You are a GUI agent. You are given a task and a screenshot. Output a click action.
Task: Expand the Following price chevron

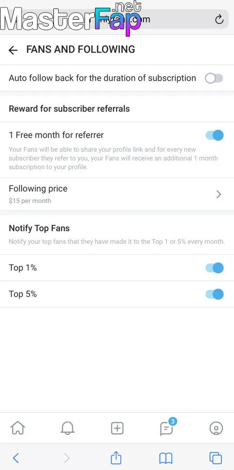(219, 195)
